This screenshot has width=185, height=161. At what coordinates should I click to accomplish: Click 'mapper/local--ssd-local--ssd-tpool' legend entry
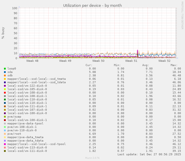[37, 144]
